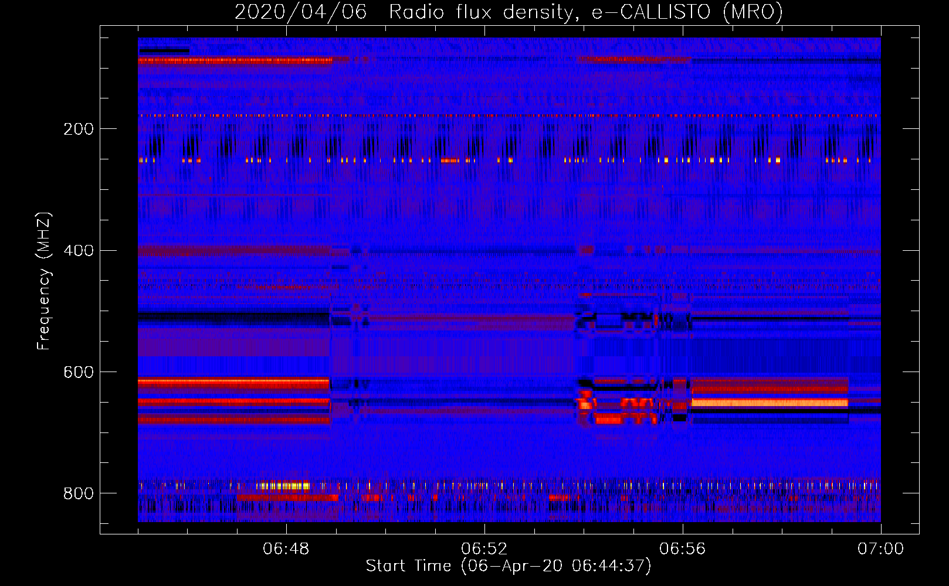Screen dimensions: 949x586
Task: Click the 600 frequency tick label
Action: coord(79,373)
